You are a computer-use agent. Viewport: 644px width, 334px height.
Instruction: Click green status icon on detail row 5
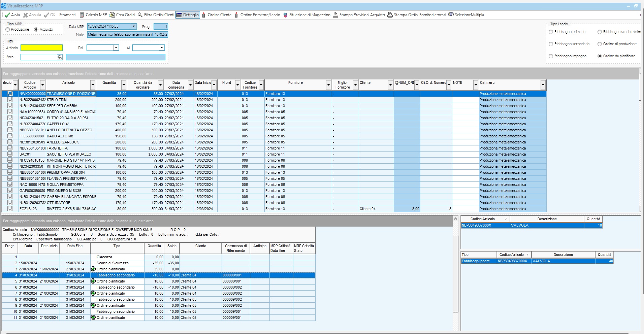(93, 281)
